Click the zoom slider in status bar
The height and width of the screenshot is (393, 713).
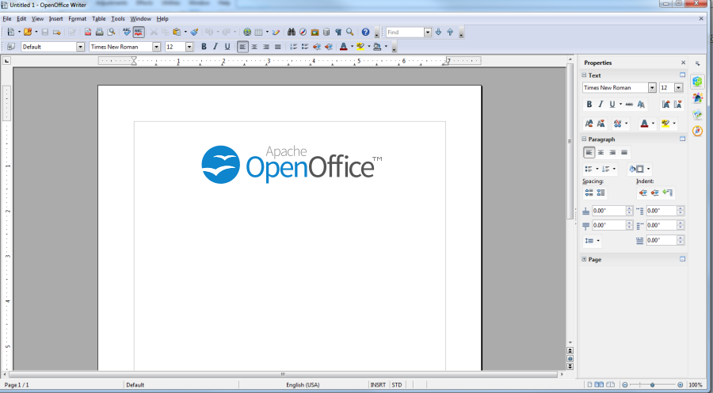[x=653, y=385]
